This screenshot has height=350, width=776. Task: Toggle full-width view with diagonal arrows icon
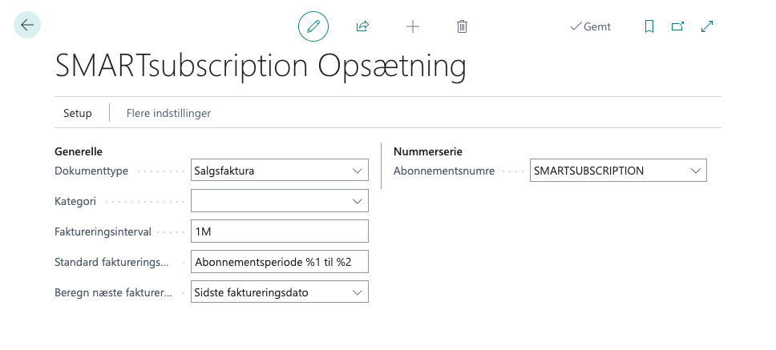pyautogui.click(x=707, y=26)
